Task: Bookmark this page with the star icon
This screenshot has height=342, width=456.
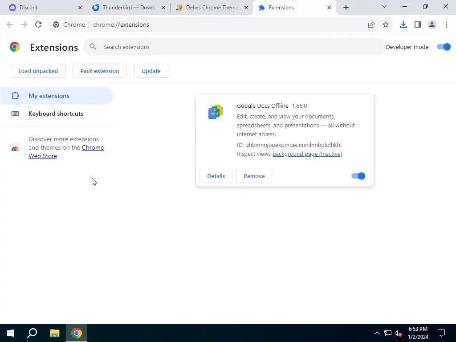Action: point(386,25)
